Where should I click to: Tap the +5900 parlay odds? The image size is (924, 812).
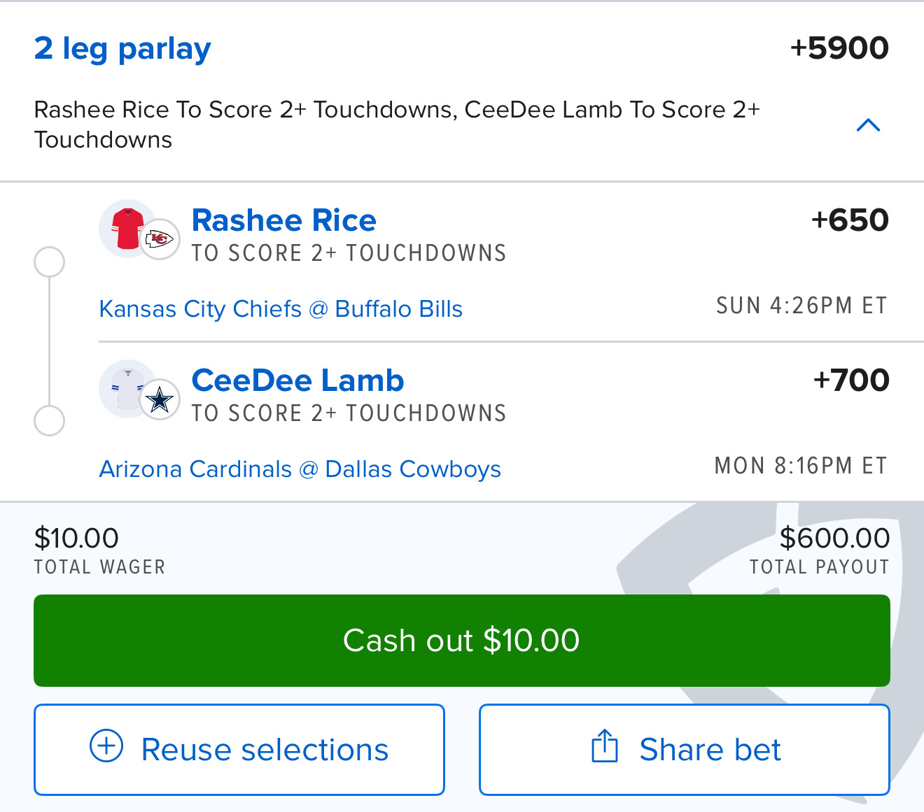point(839,48)
